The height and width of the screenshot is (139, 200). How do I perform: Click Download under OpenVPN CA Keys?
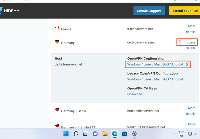click(135, 94)
